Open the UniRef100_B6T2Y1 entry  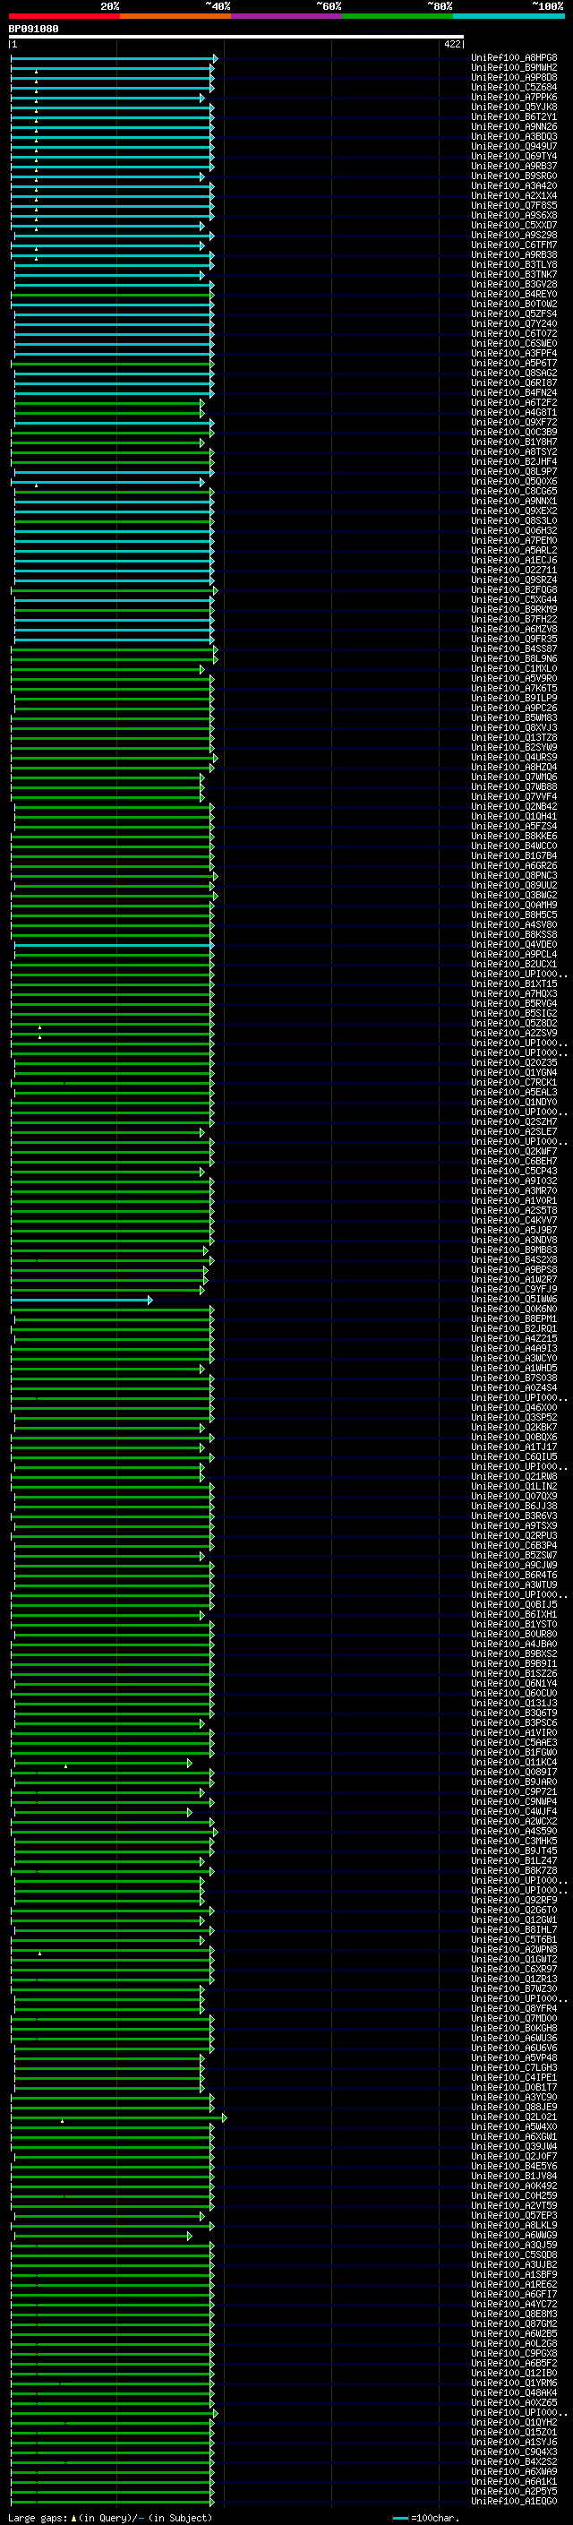pos(514,116)
